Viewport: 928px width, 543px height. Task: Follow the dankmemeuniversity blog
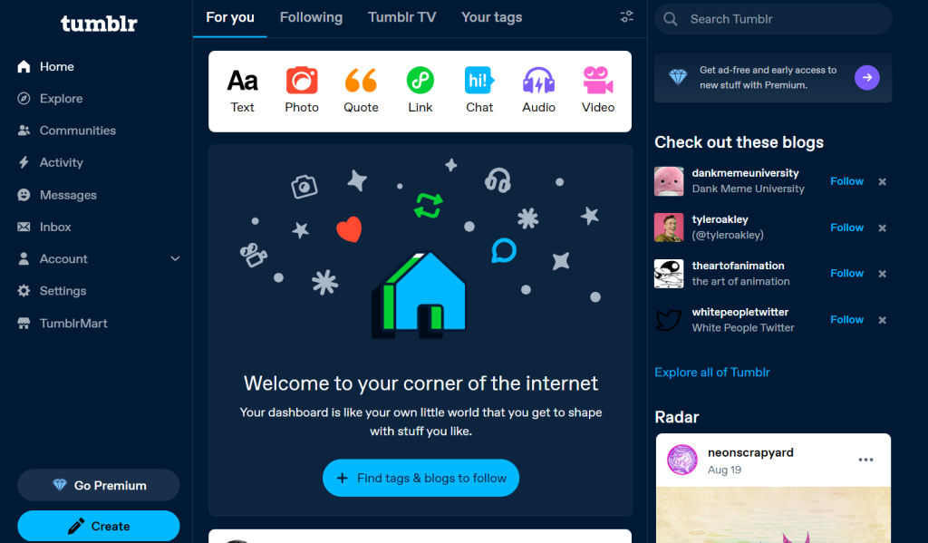847,181
